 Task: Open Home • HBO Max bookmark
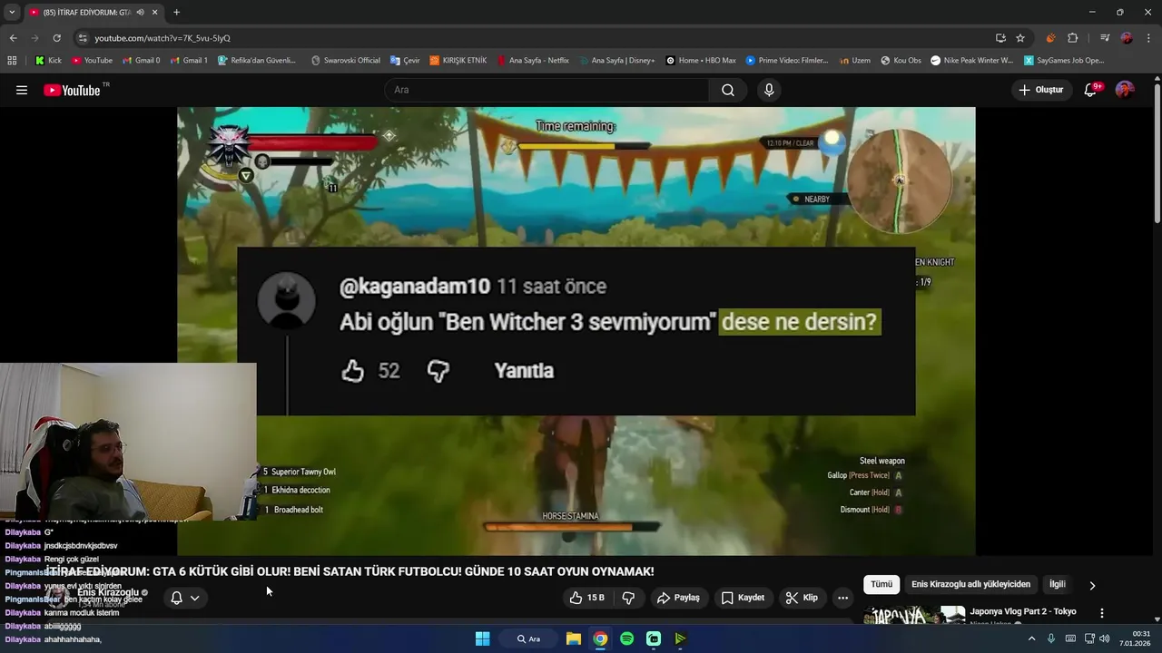coord(701,61)
